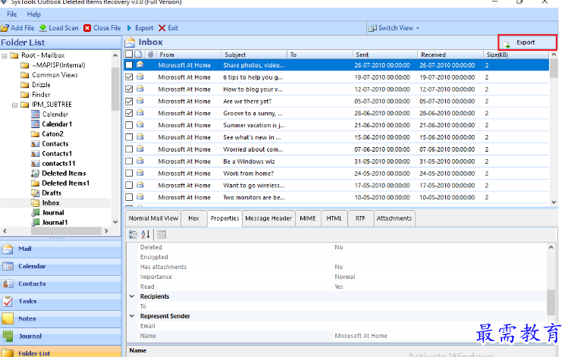Image resolution: width=568 pixels, height=357 pixels.
Task: Open the Journal navigation pane button
Action: (61, 336)
